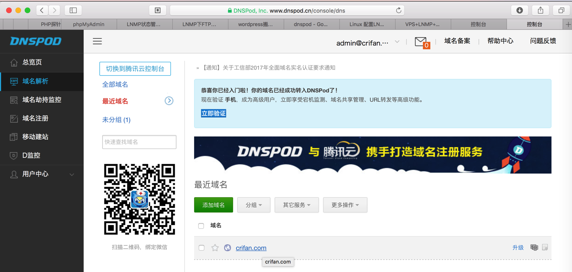Switch to the LNMP状态管 tab
572x272 pixels.
[144, 24]
